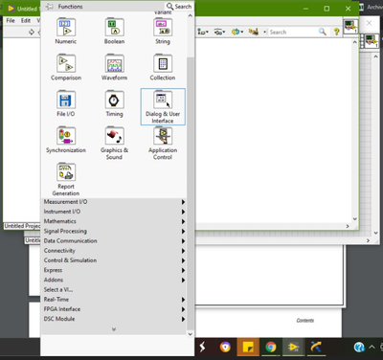Expand the Real-Time category
This screenshot has width=383, height=360.
click(114, 300)
